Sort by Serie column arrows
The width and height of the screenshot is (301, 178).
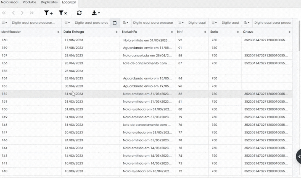pyautogui.click(x=238, y=32)
